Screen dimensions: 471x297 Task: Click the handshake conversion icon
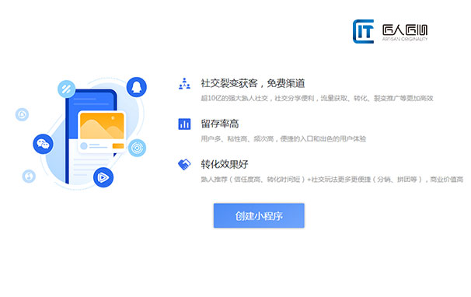click(184, 164)
